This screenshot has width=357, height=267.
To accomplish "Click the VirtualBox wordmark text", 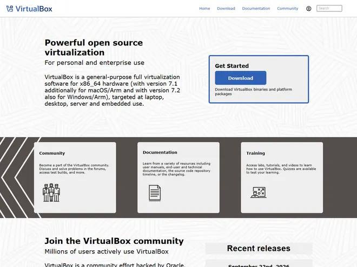I will pyautogui.click(x=34, y=9).
